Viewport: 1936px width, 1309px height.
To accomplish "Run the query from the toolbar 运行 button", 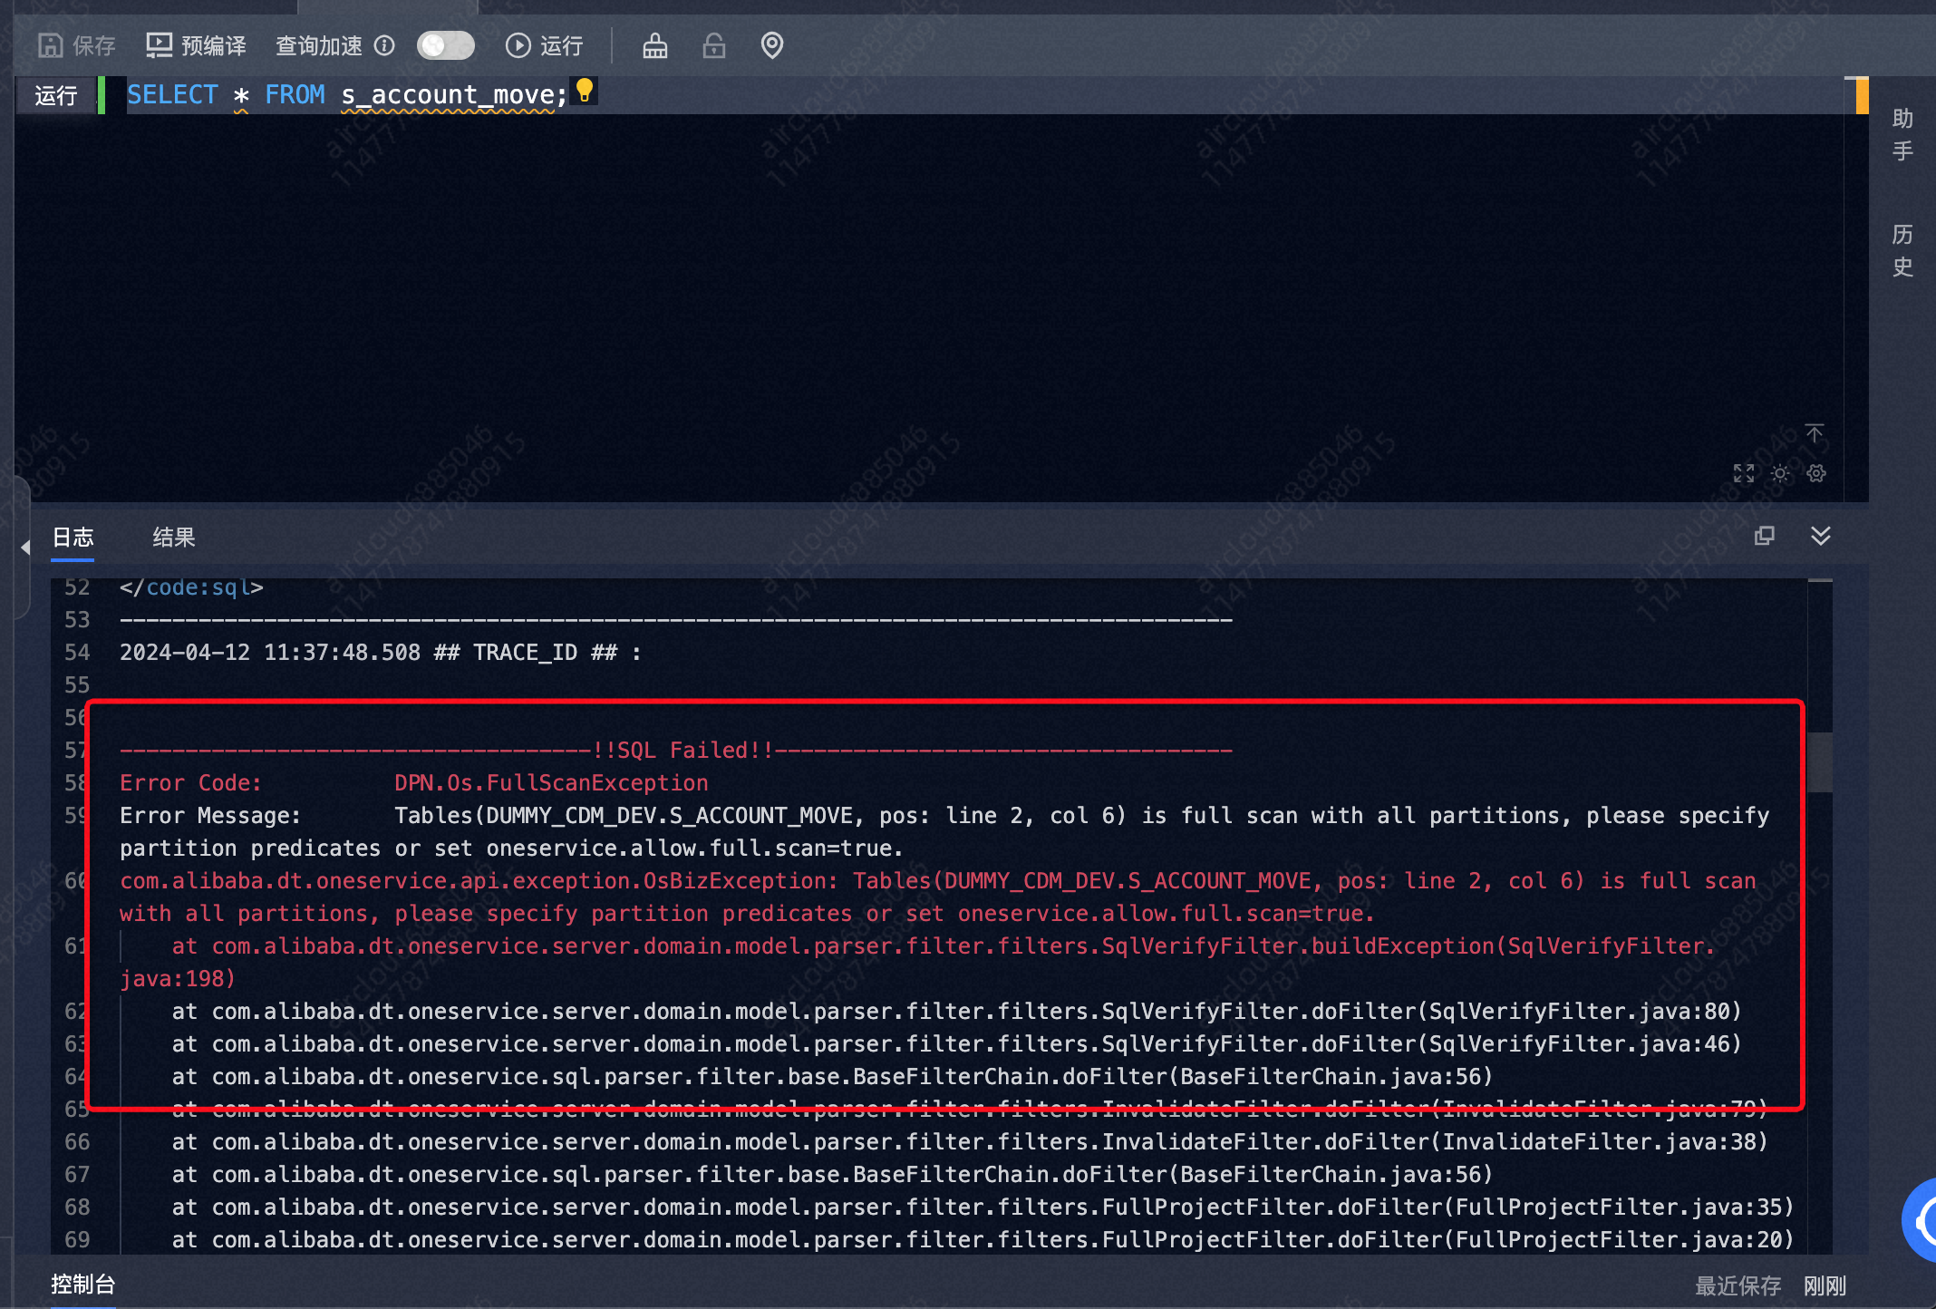I will (544, 45).
